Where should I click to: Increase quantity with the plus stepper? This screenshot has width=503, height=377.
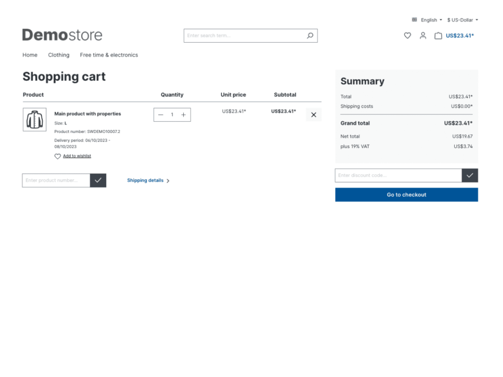coord(183,114)
